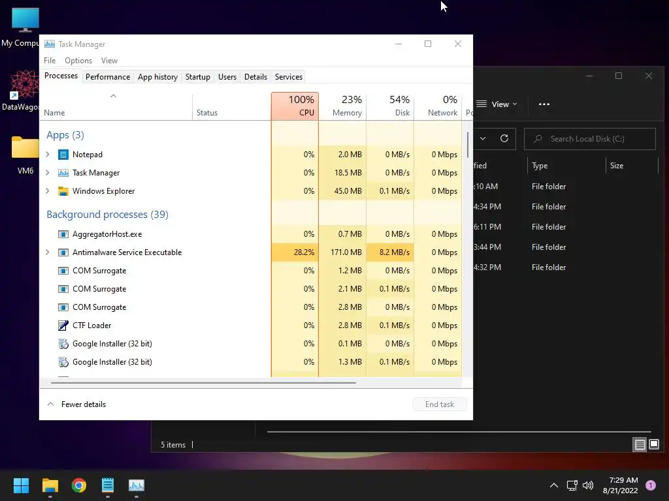Switch to the Startup tab

point(197,77)
